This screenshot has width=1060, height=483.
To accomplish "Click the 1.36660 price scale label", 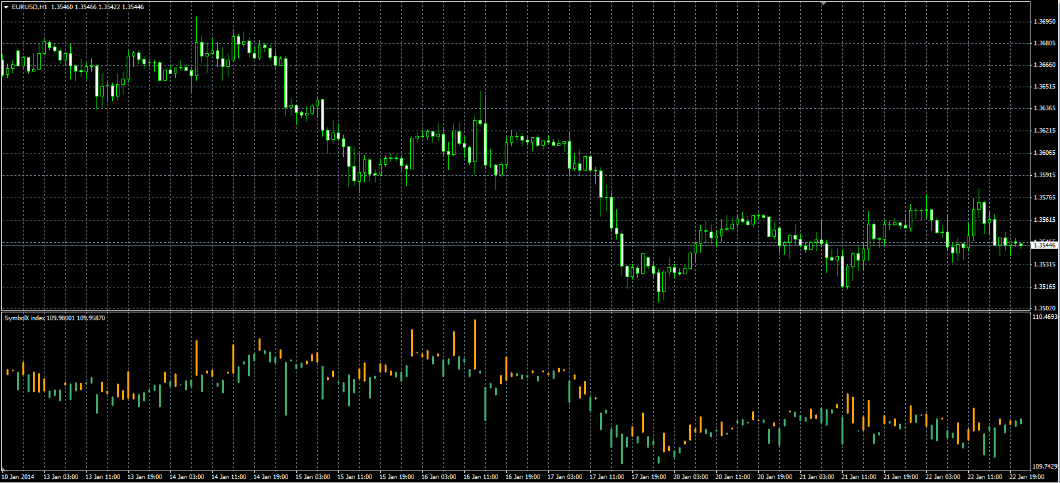I will coord(1044,64).
